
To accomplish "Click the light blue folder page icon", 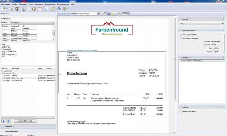I will [46, 9].
